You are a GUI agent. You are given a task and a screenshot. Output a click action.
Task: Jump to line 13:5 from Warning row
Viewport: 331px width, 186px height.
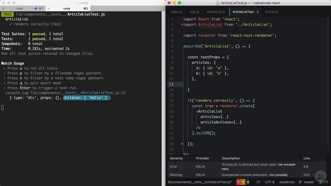(x=306, y=175)
